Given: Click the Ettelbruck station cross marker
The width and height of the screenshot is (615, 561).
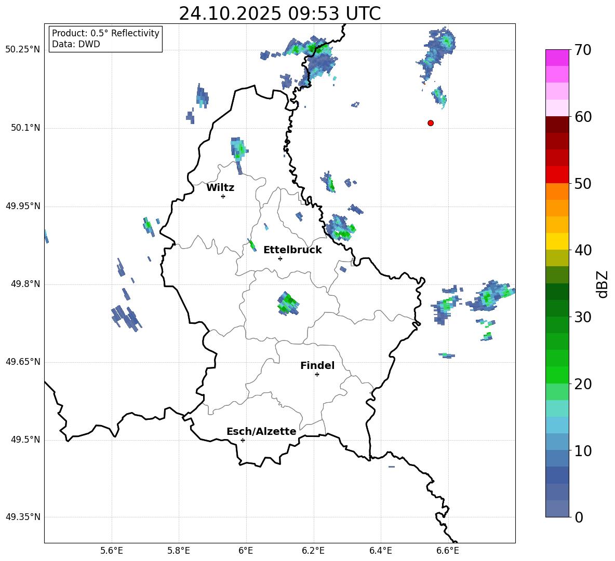Looking at the screenshot, I should [280, 258].
